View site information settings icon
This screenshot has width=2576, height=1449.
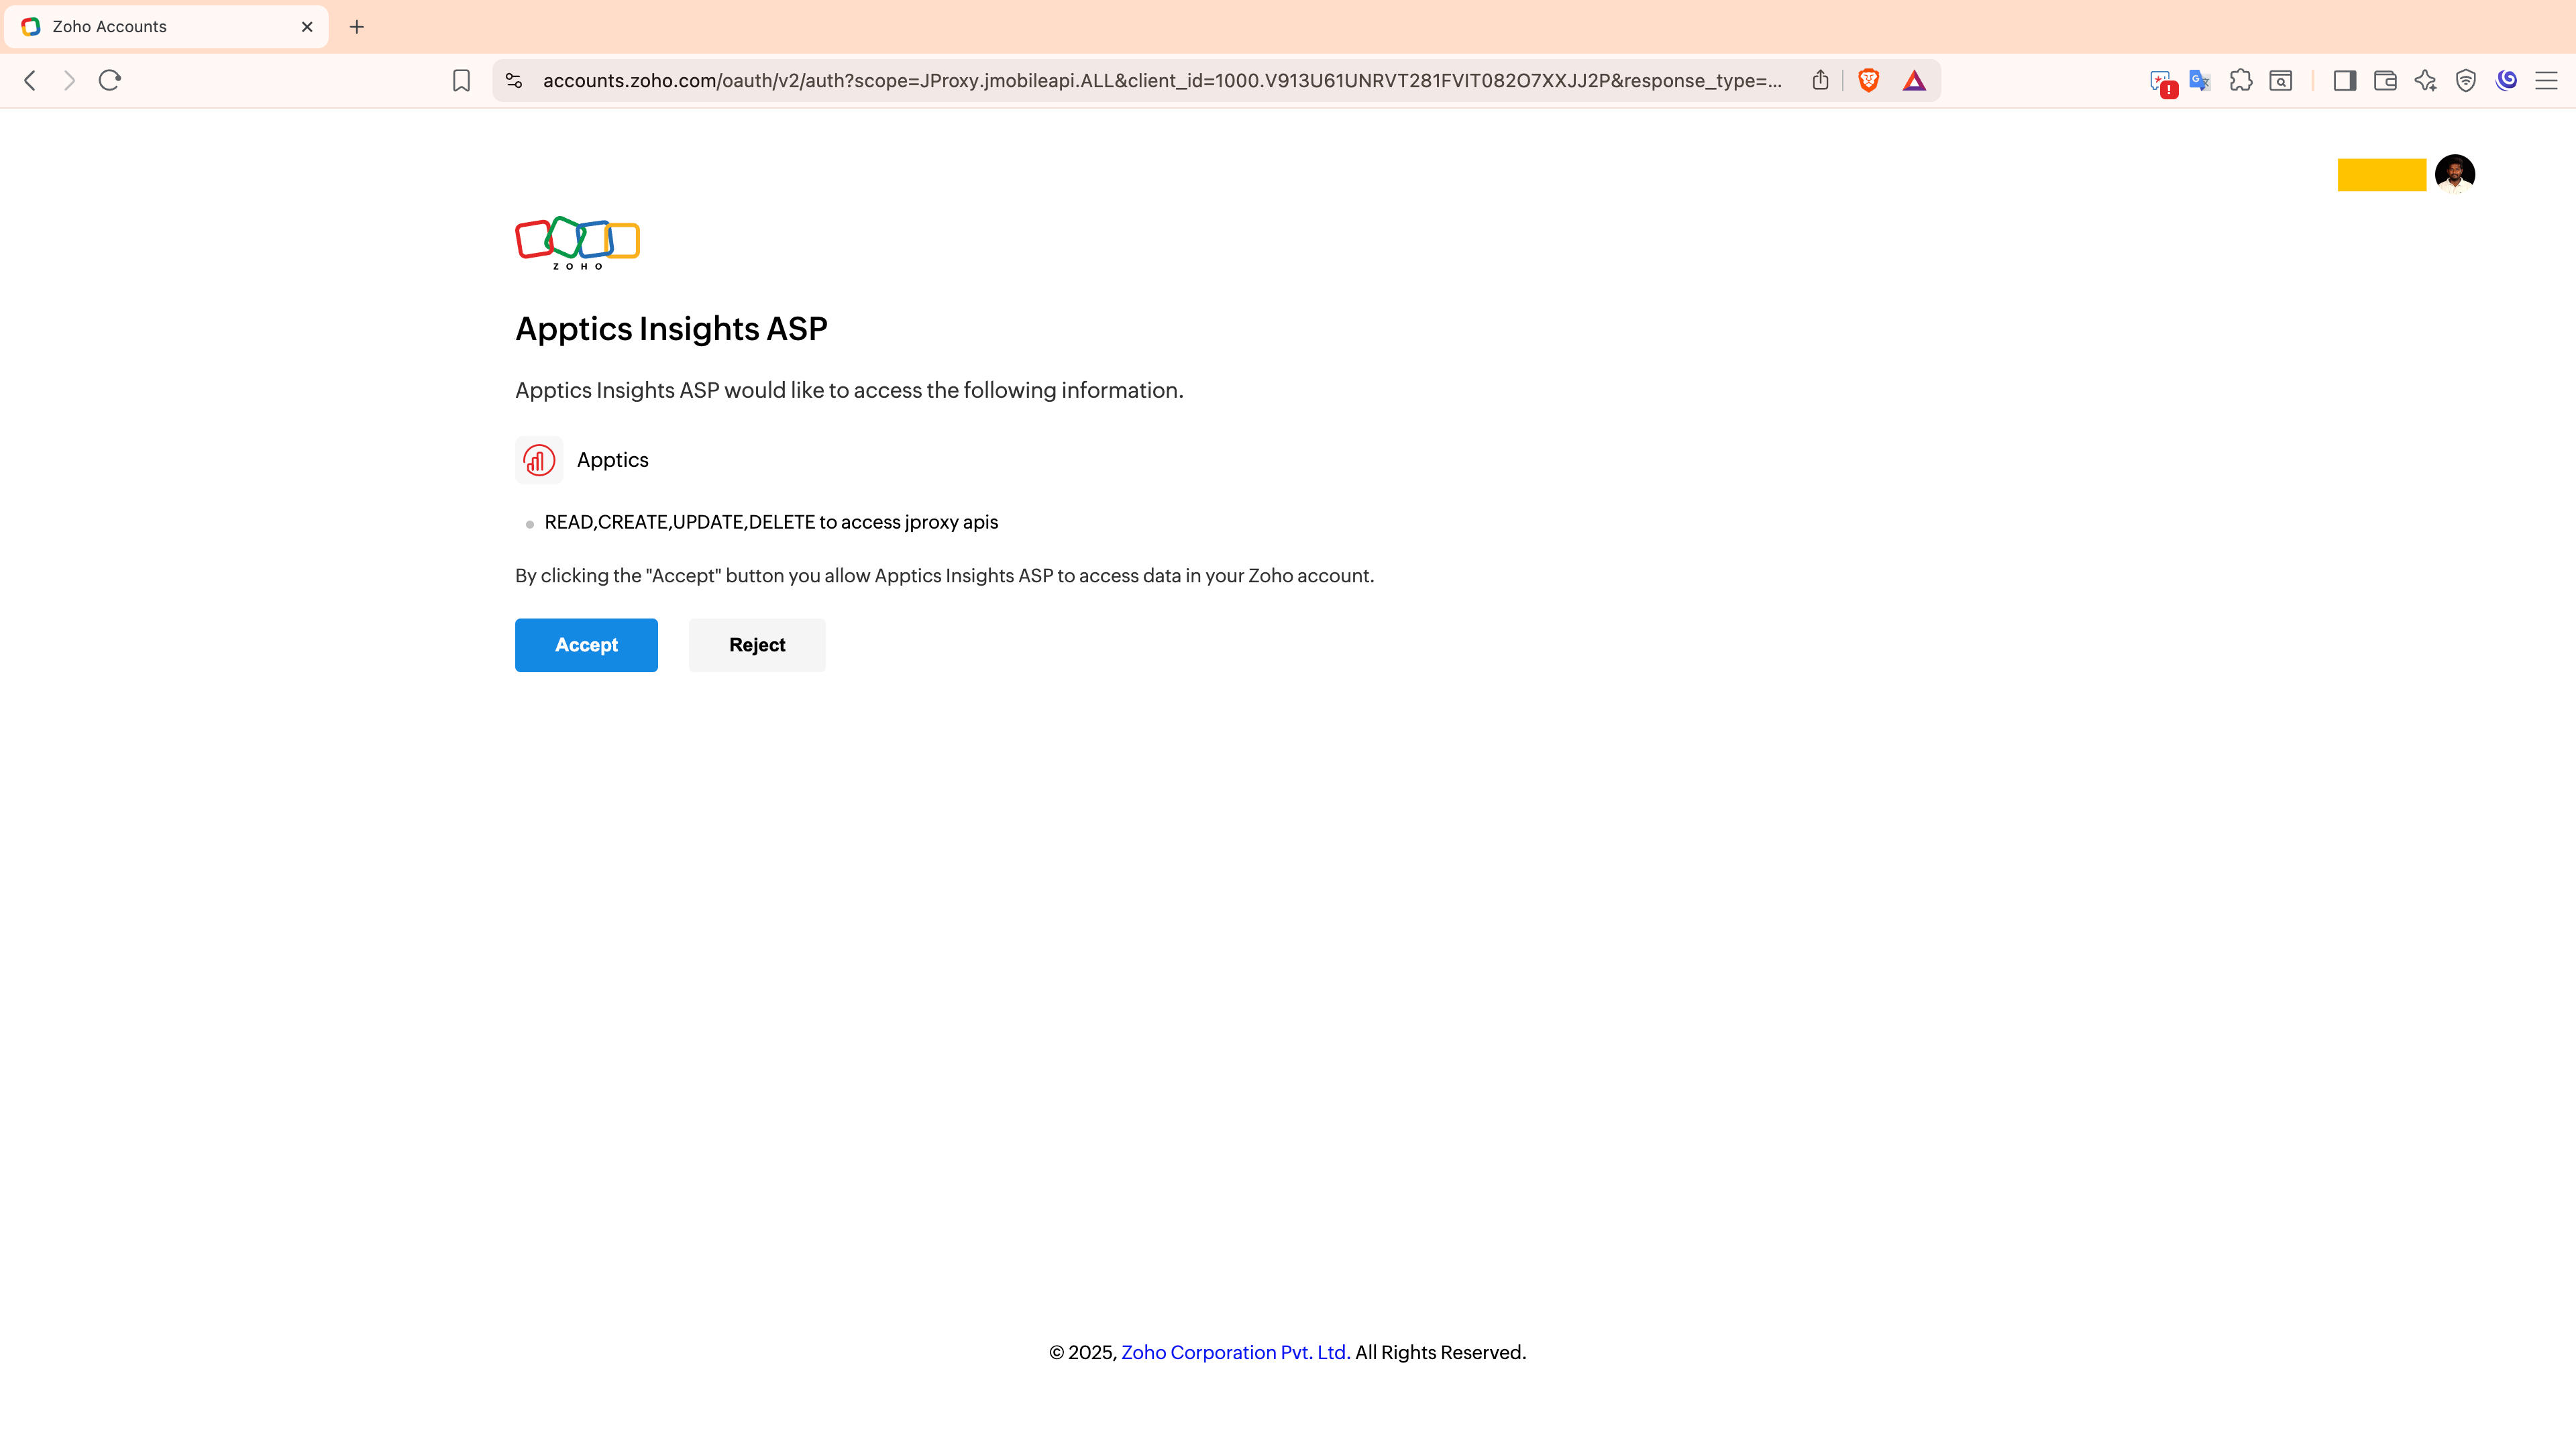click(514, 81)
